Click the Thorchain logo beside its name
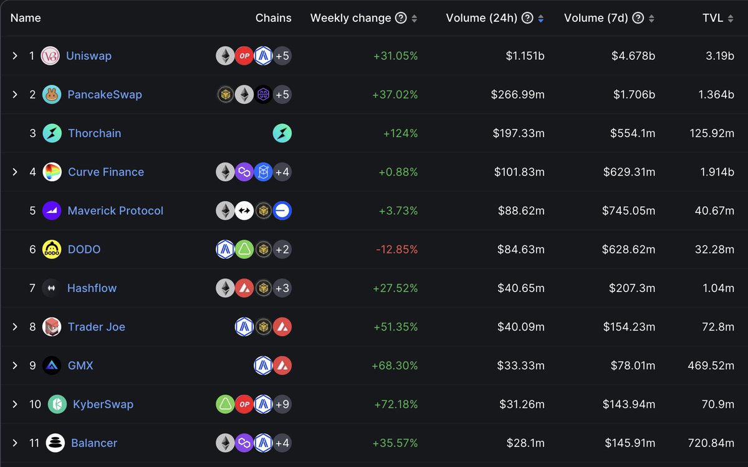This screenshot has width=748, height=467. (52, 133)
